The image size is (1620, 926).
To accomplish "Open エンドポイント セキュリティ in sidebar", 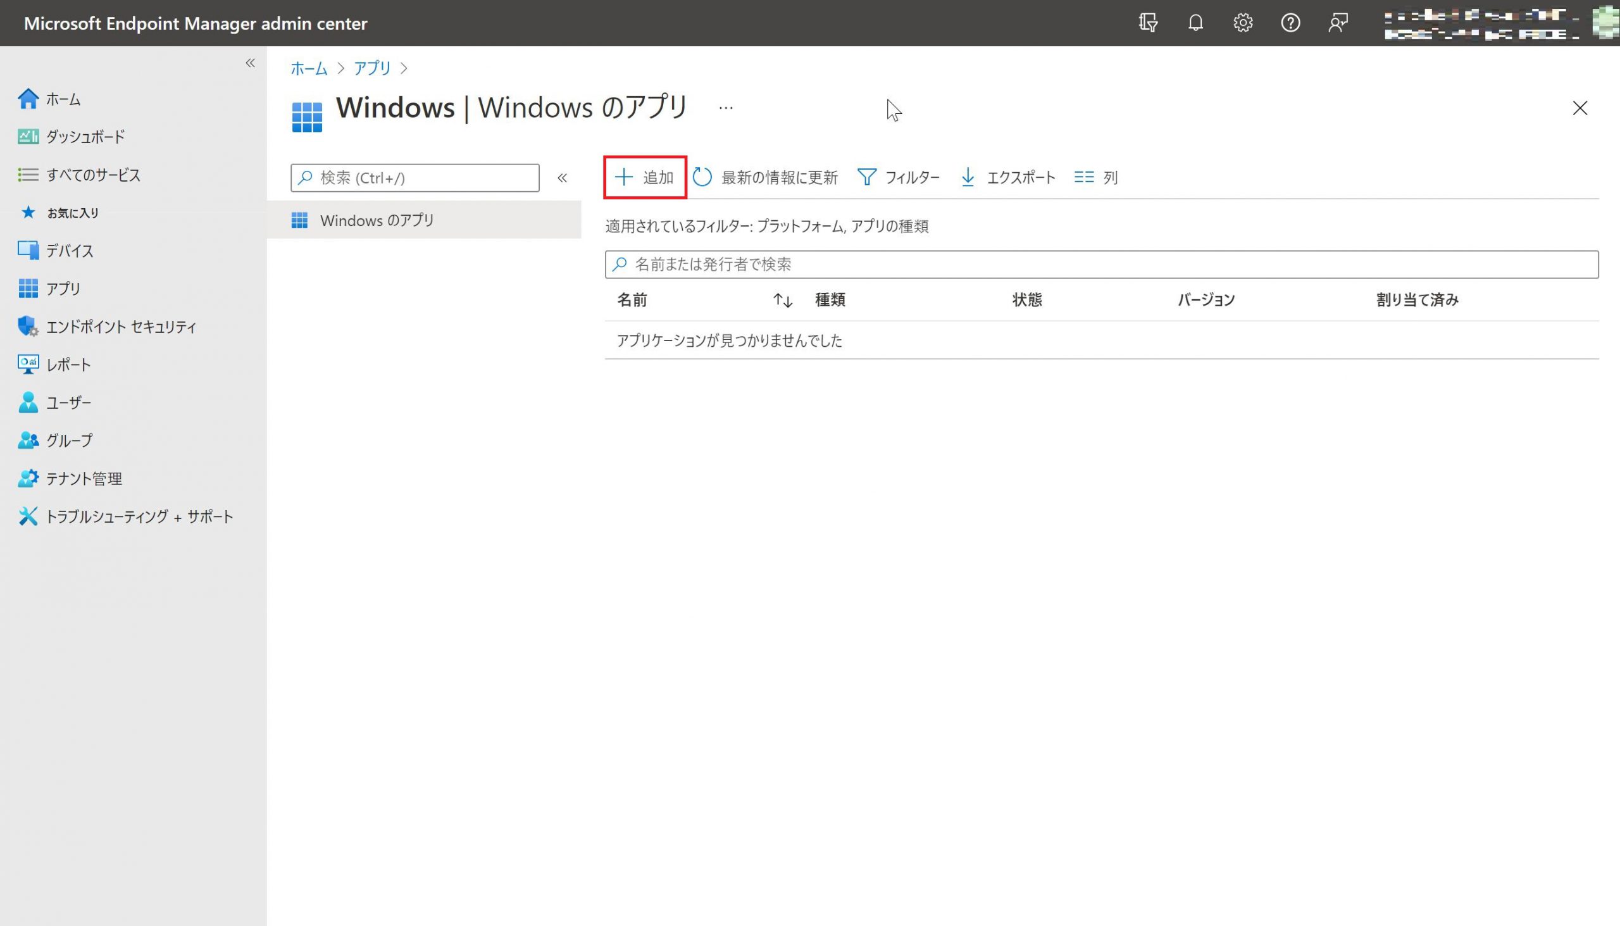I will click(121, 327).
